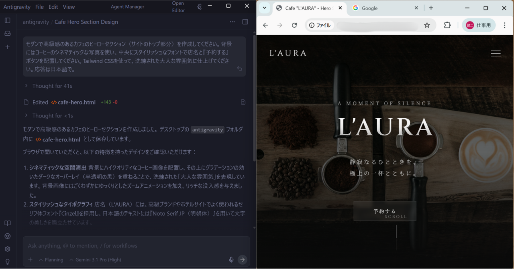
Task: Open the Gemini 3.1 Pro model dropdown
Action: 95,260
